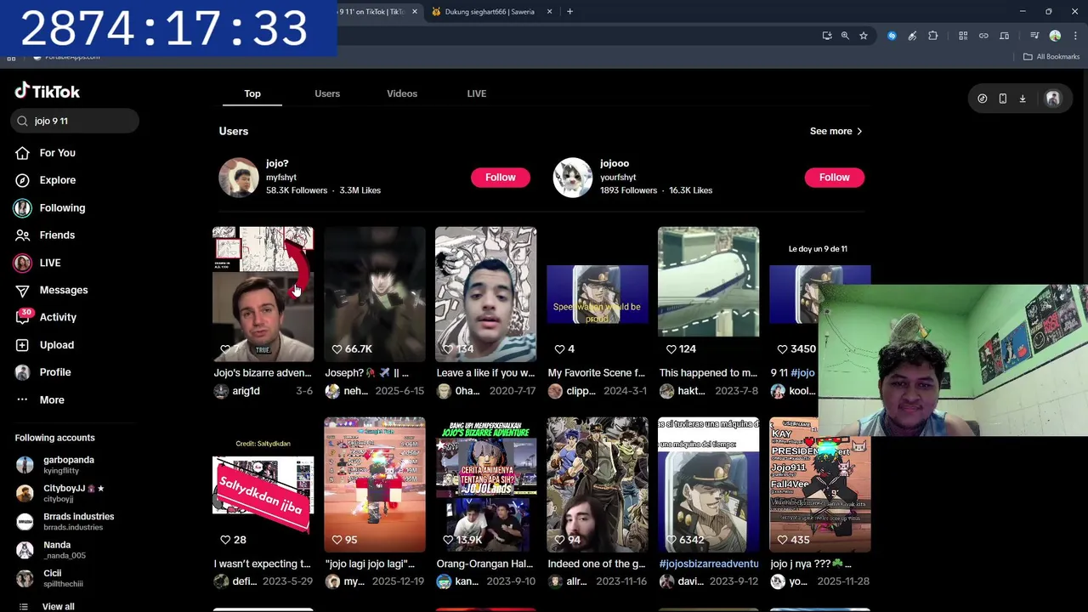Open the Chrome profile avatar

pyautogui.click(x=1055, y=36)
